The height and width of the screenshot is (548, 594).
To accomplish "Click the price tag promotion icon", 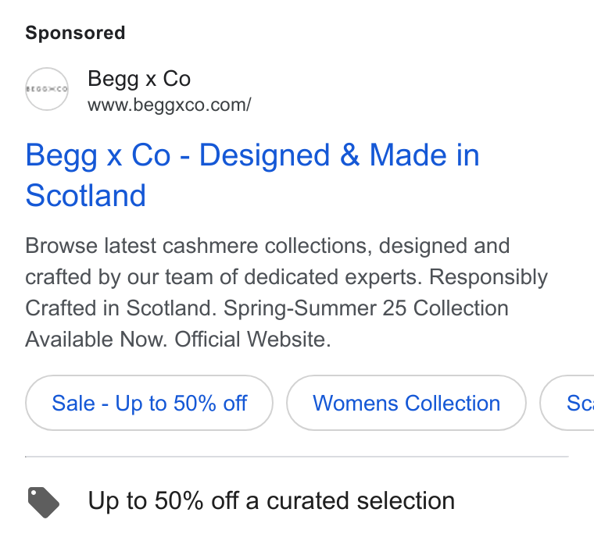I will click(x=44, y=502).
